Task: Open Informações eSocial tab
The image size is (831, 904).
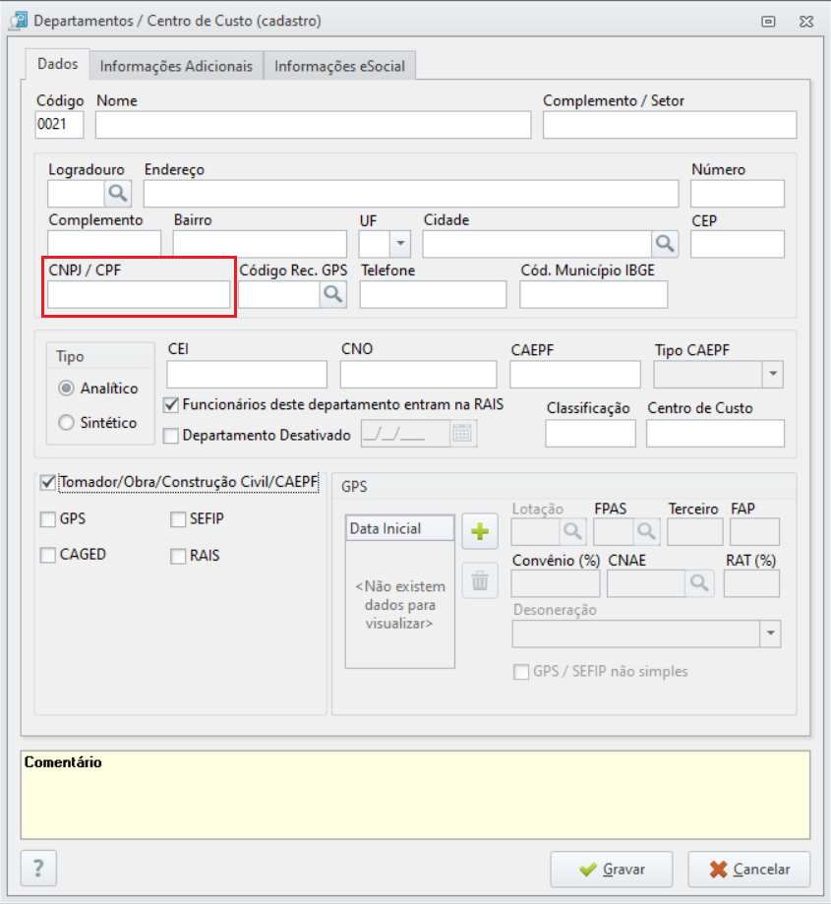Action: click(x=339, y=66)
